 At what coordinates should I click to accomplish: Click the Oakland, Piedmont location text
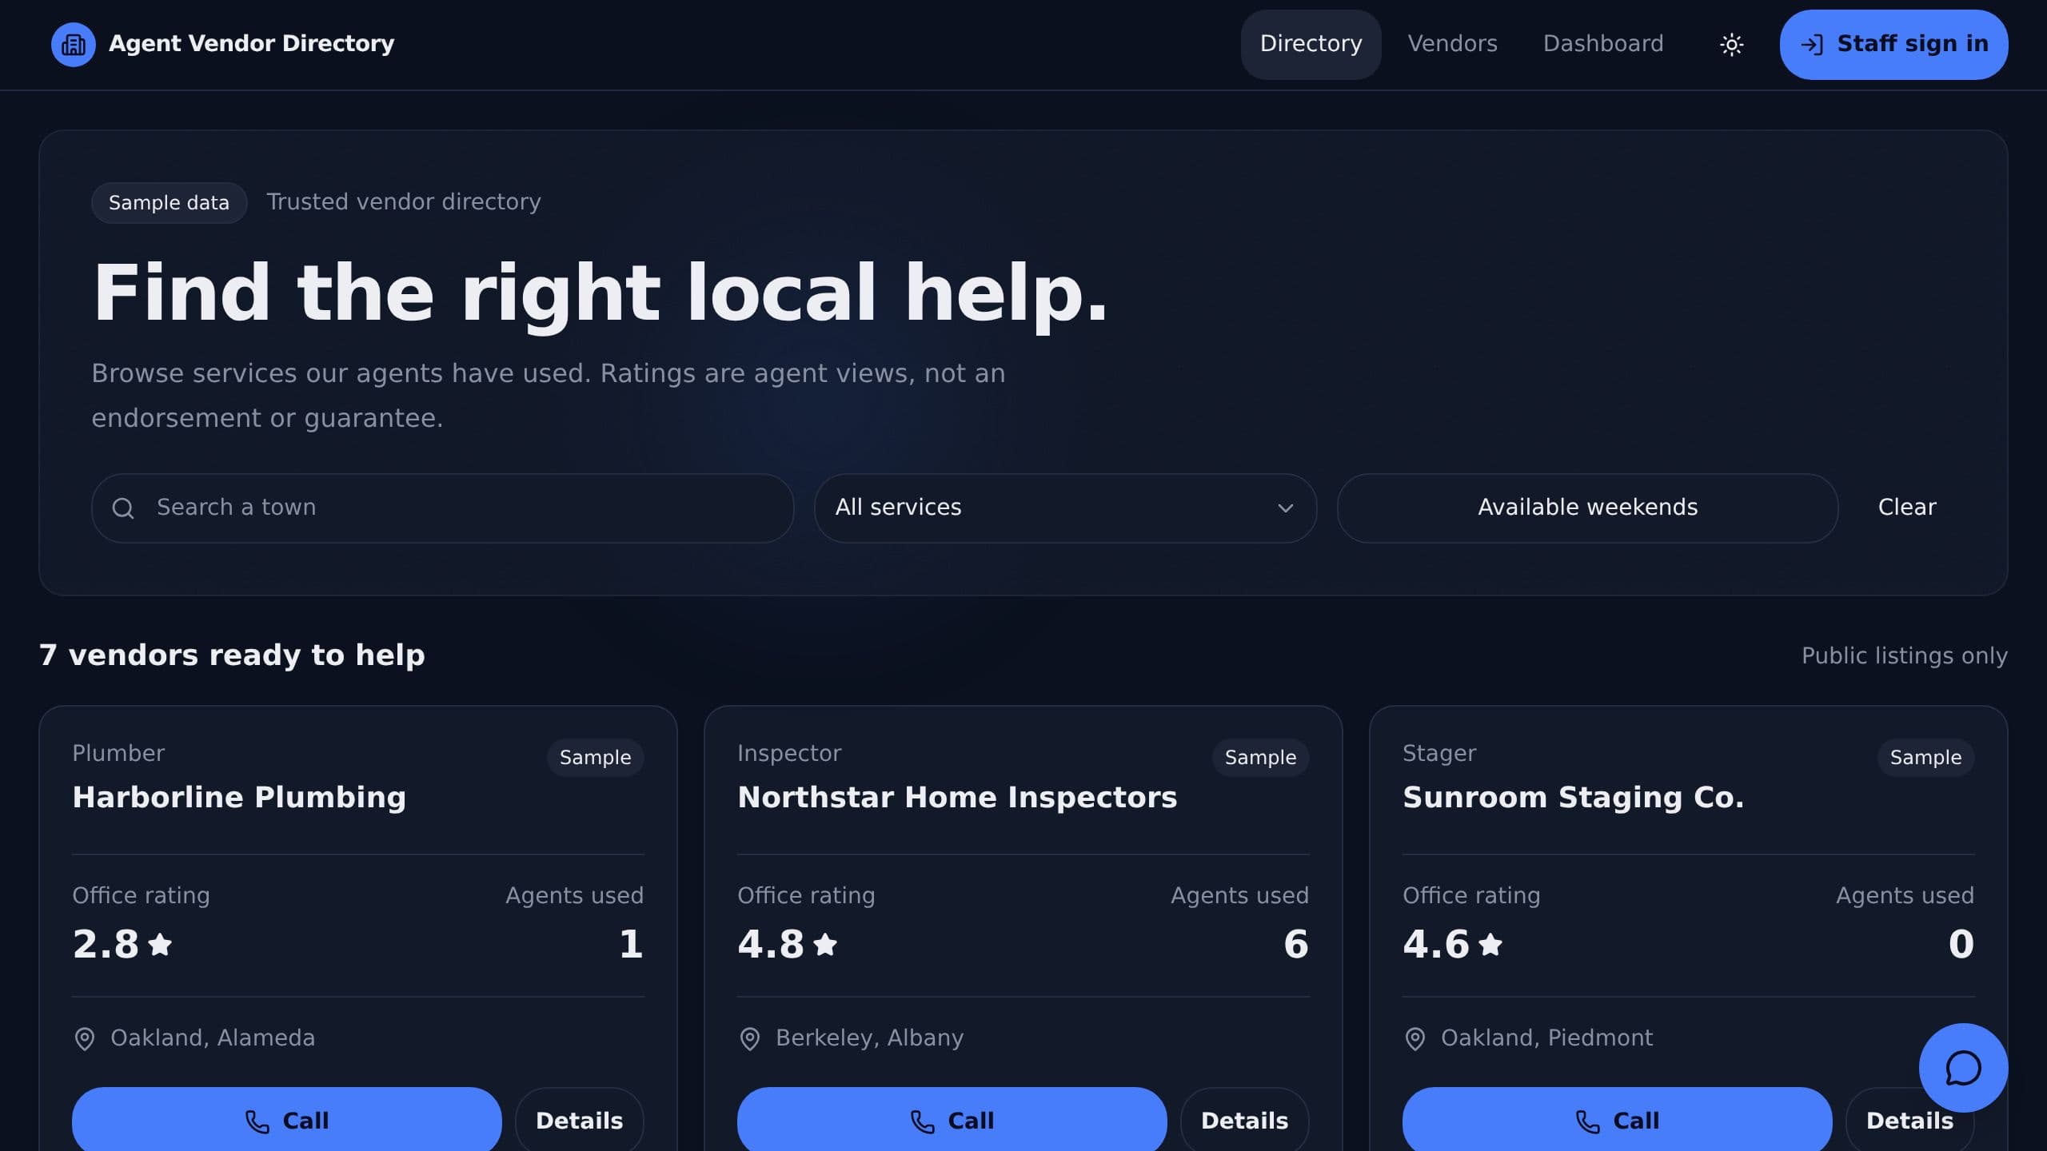click(x=1546, y=1038)
